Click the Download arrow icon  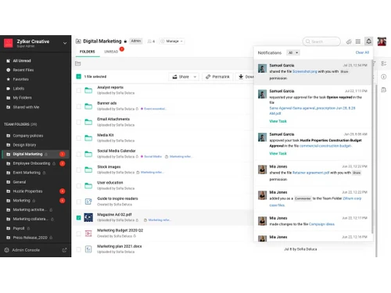click(241, 77)
